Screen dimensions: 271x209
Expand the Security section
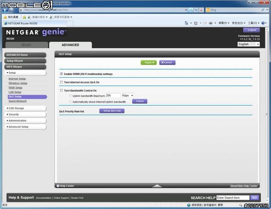click(25, 114)
